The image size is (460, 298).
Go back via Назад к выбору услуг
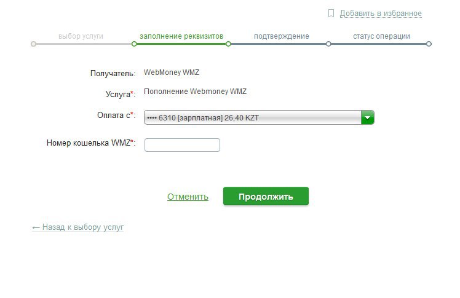pos(77,227)
